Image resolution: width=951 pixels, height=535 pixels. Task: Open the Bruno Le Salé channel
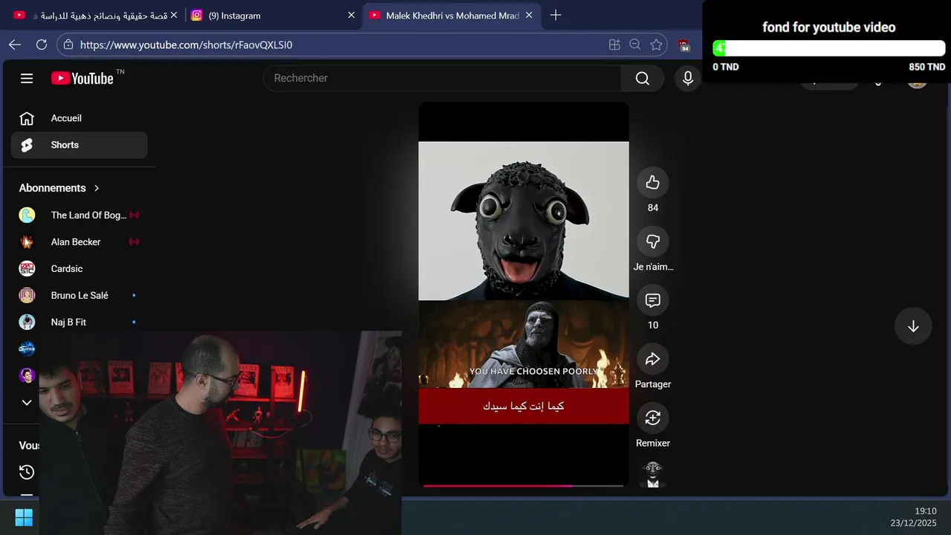point(79,295)
